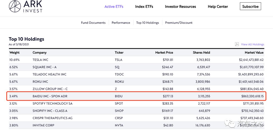Switch to the Performance section
Viewport: 273px width, 136px height.
pos(121,23)
